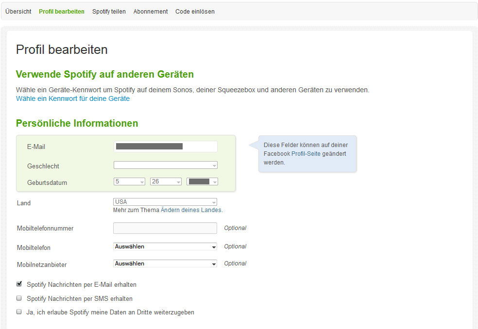Image resolution: width=478 pixels, height=329 pixels.
Task: Expand the birth day dropdown showing 26
Action: (x=166, y=181)
